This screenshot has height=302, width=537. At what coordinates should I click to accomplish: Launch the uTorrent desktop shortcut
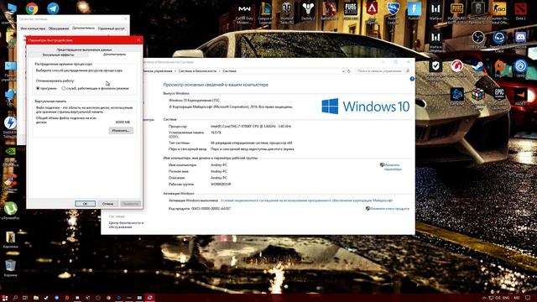point(10,211)
